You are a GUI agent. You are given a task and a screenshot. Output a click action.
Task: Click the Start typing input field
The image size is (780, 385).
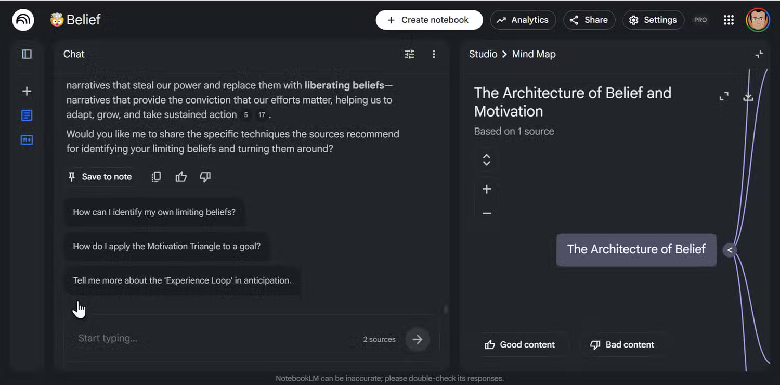click(x=208, y=339)
